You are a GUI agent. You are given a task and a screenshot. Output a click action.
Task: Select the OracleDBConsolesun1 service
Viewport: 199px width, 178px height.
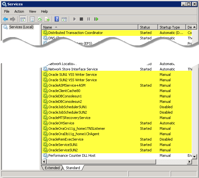(117, 96)
